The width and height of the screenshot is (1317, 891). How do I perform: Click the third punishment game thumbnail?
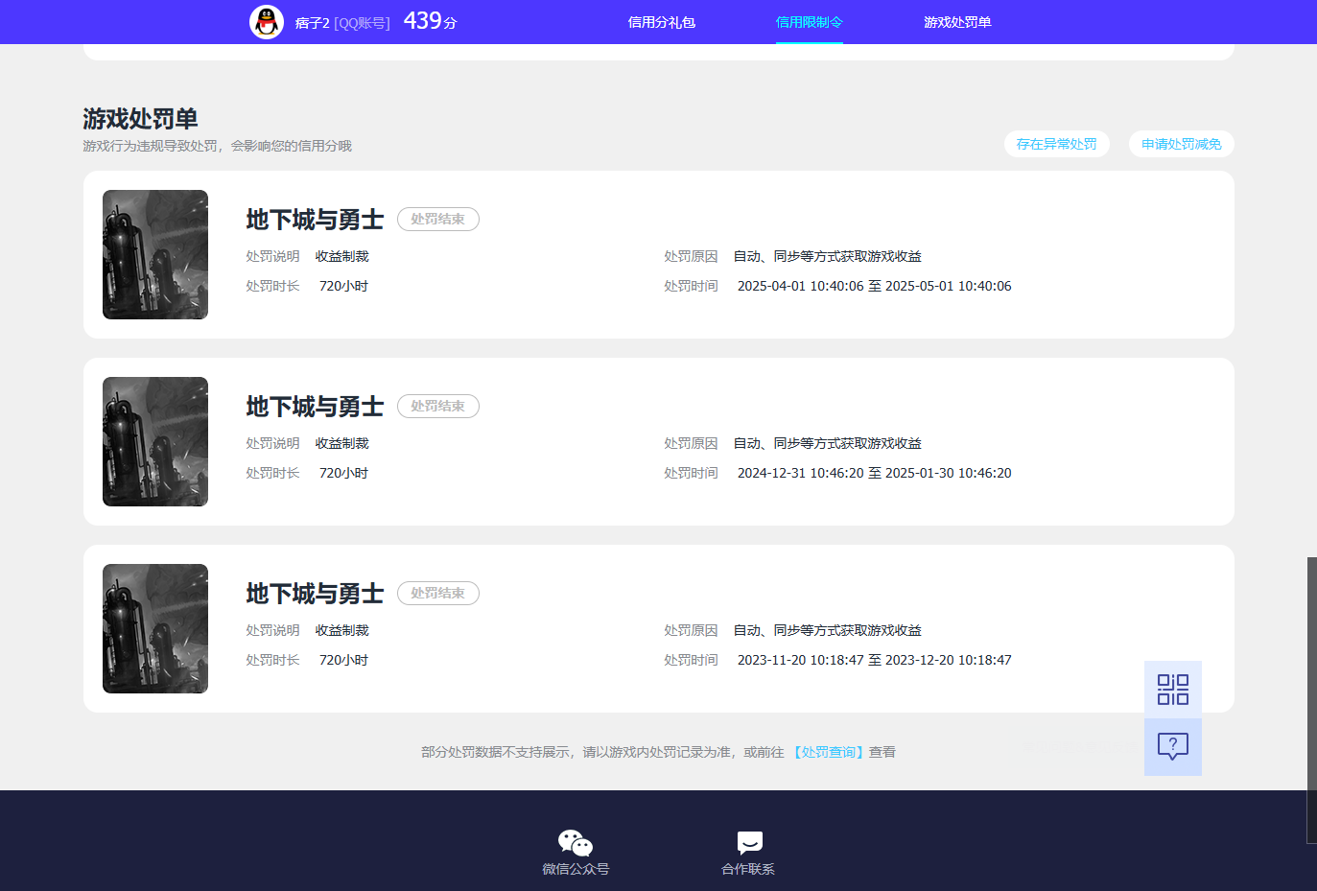155,628
